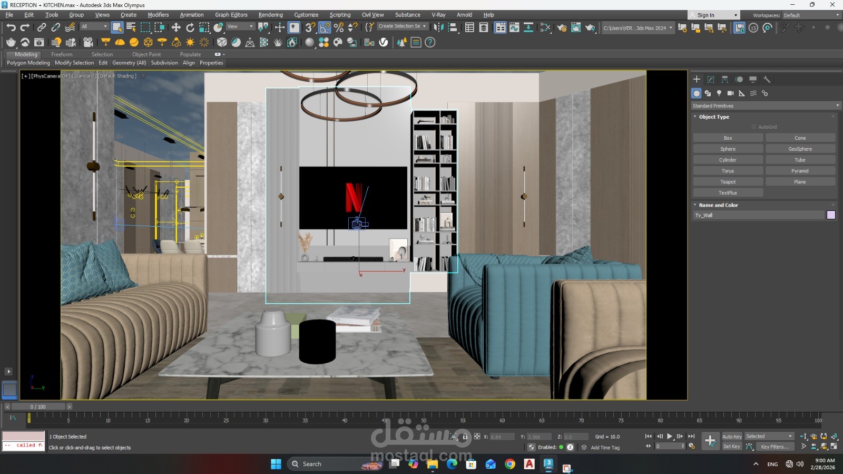Click the Unlink Selection chain icon
843x474 pixels.
[55, 27]
